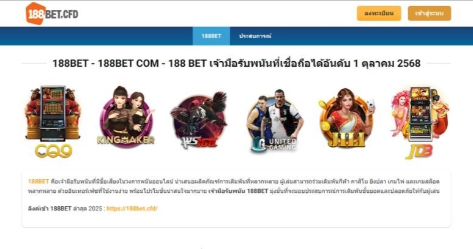The height and width of the screenshot is (249, 473).
Task: Follow the https://188bet.cfd/ link
Action: tap(132, 208)
